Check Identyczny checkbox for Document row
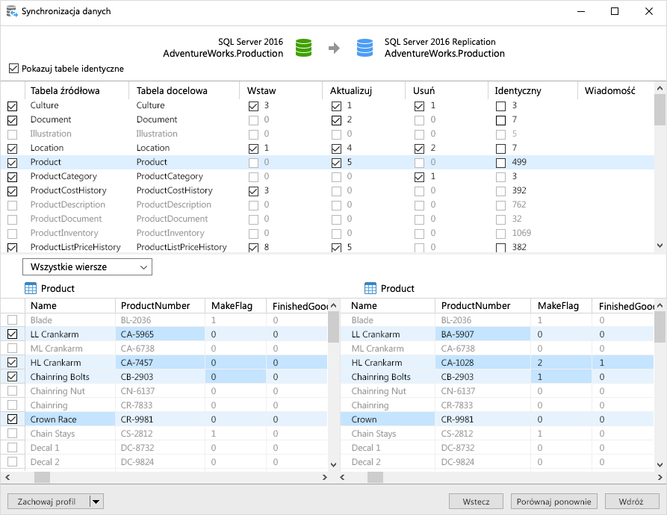Screen dimensions: 667x515 click(x=501, y=120)
